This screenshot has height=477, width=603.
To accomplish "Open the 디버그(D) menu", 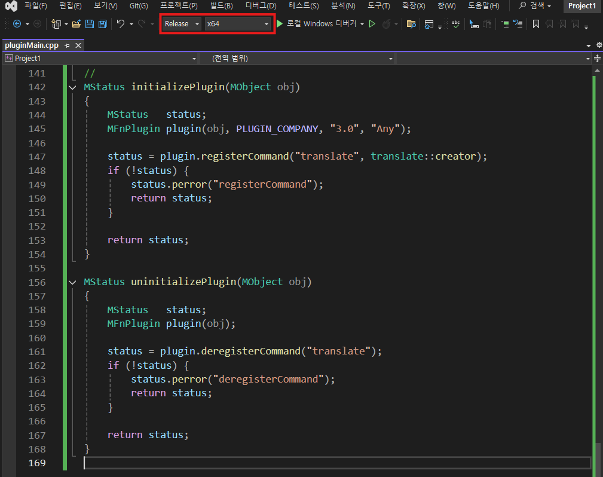I will (x=261, y=6).
